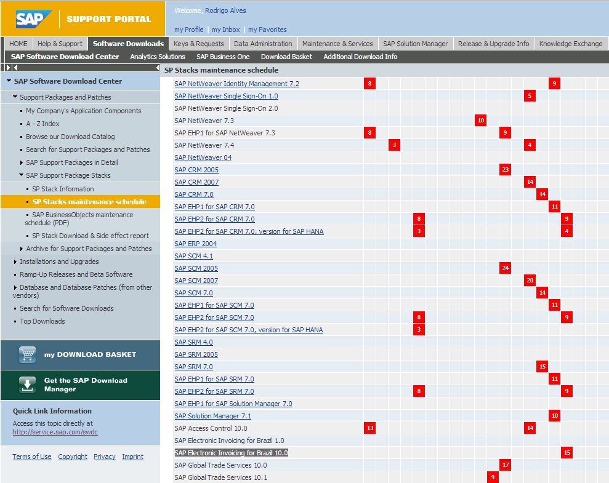609x483 pixels.
Task: Open SAP Solution Manager 7.1 link
Action: coord(213,416)
